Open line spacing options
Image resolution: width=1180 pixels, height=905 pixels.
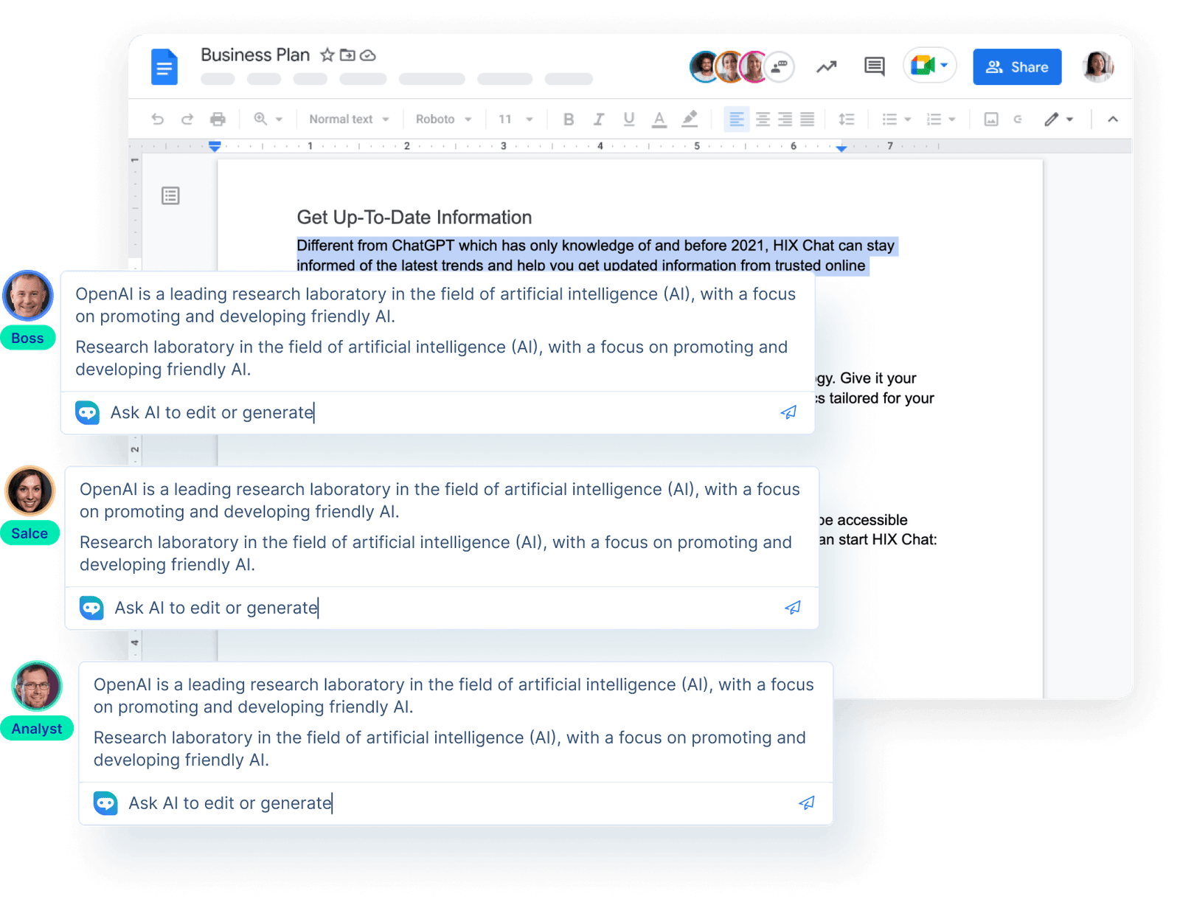(847, 119)
